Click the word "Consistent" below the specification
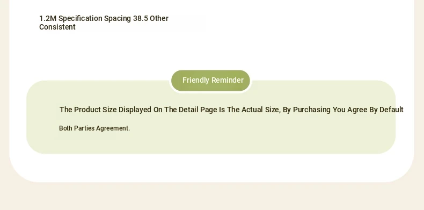This screenshot has height=210, width=424. pos(57,27)
